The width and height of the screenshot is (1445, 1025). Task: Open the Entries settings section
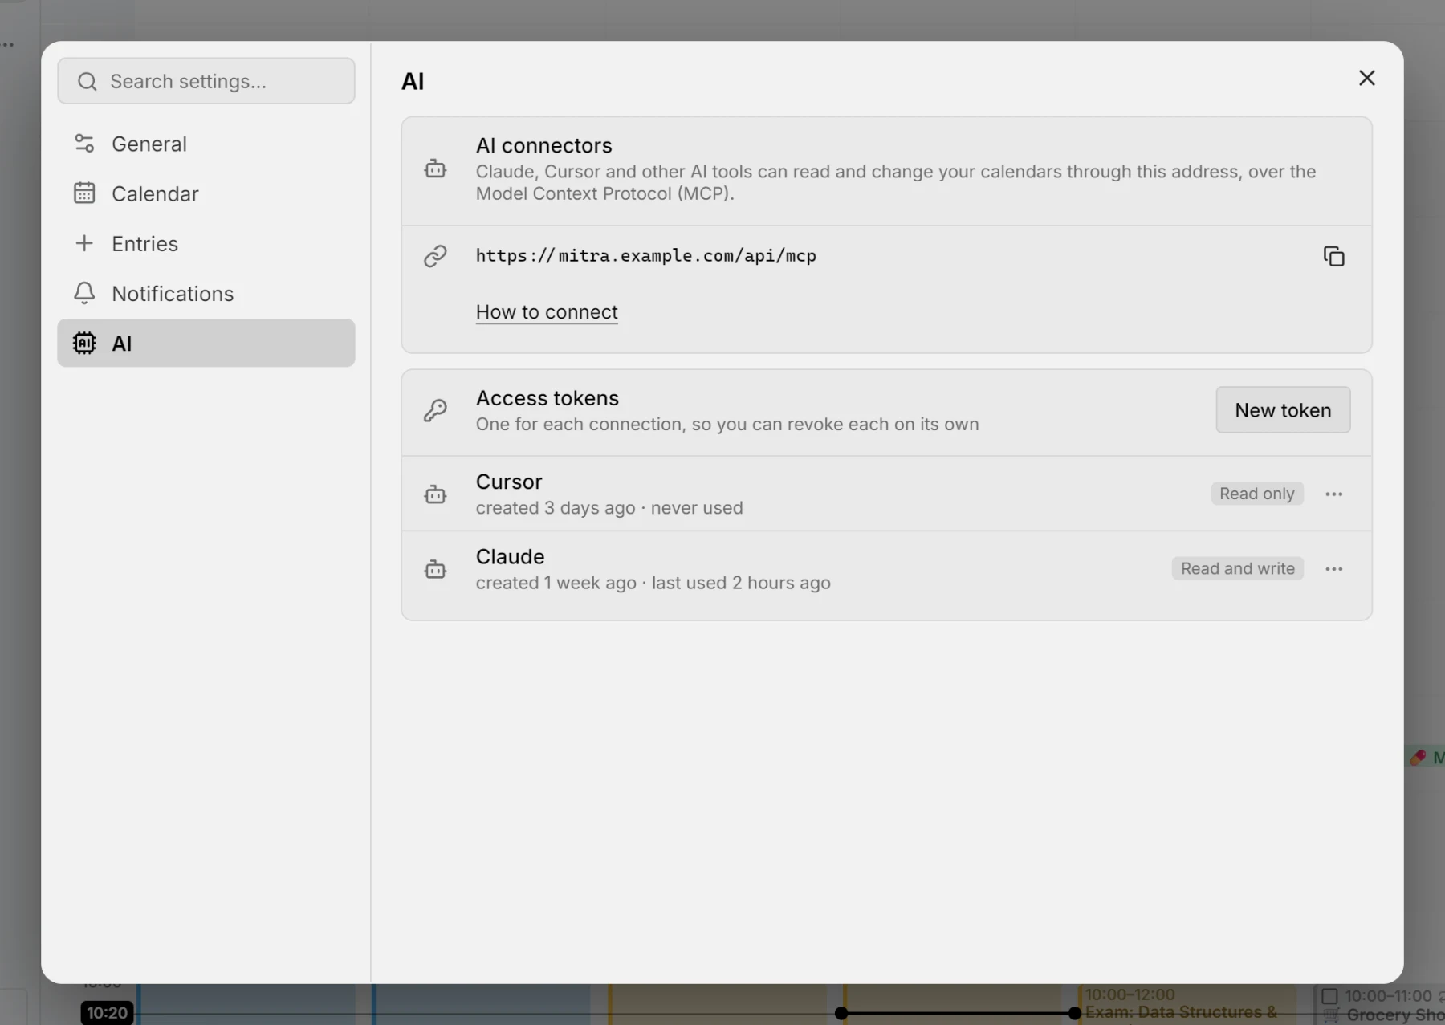click(x=206, y=243)
